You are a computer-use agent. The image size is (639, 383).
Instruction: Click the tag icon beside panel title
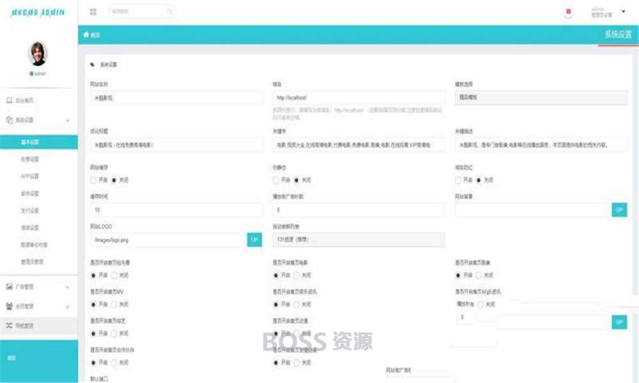tap(93, 64)
